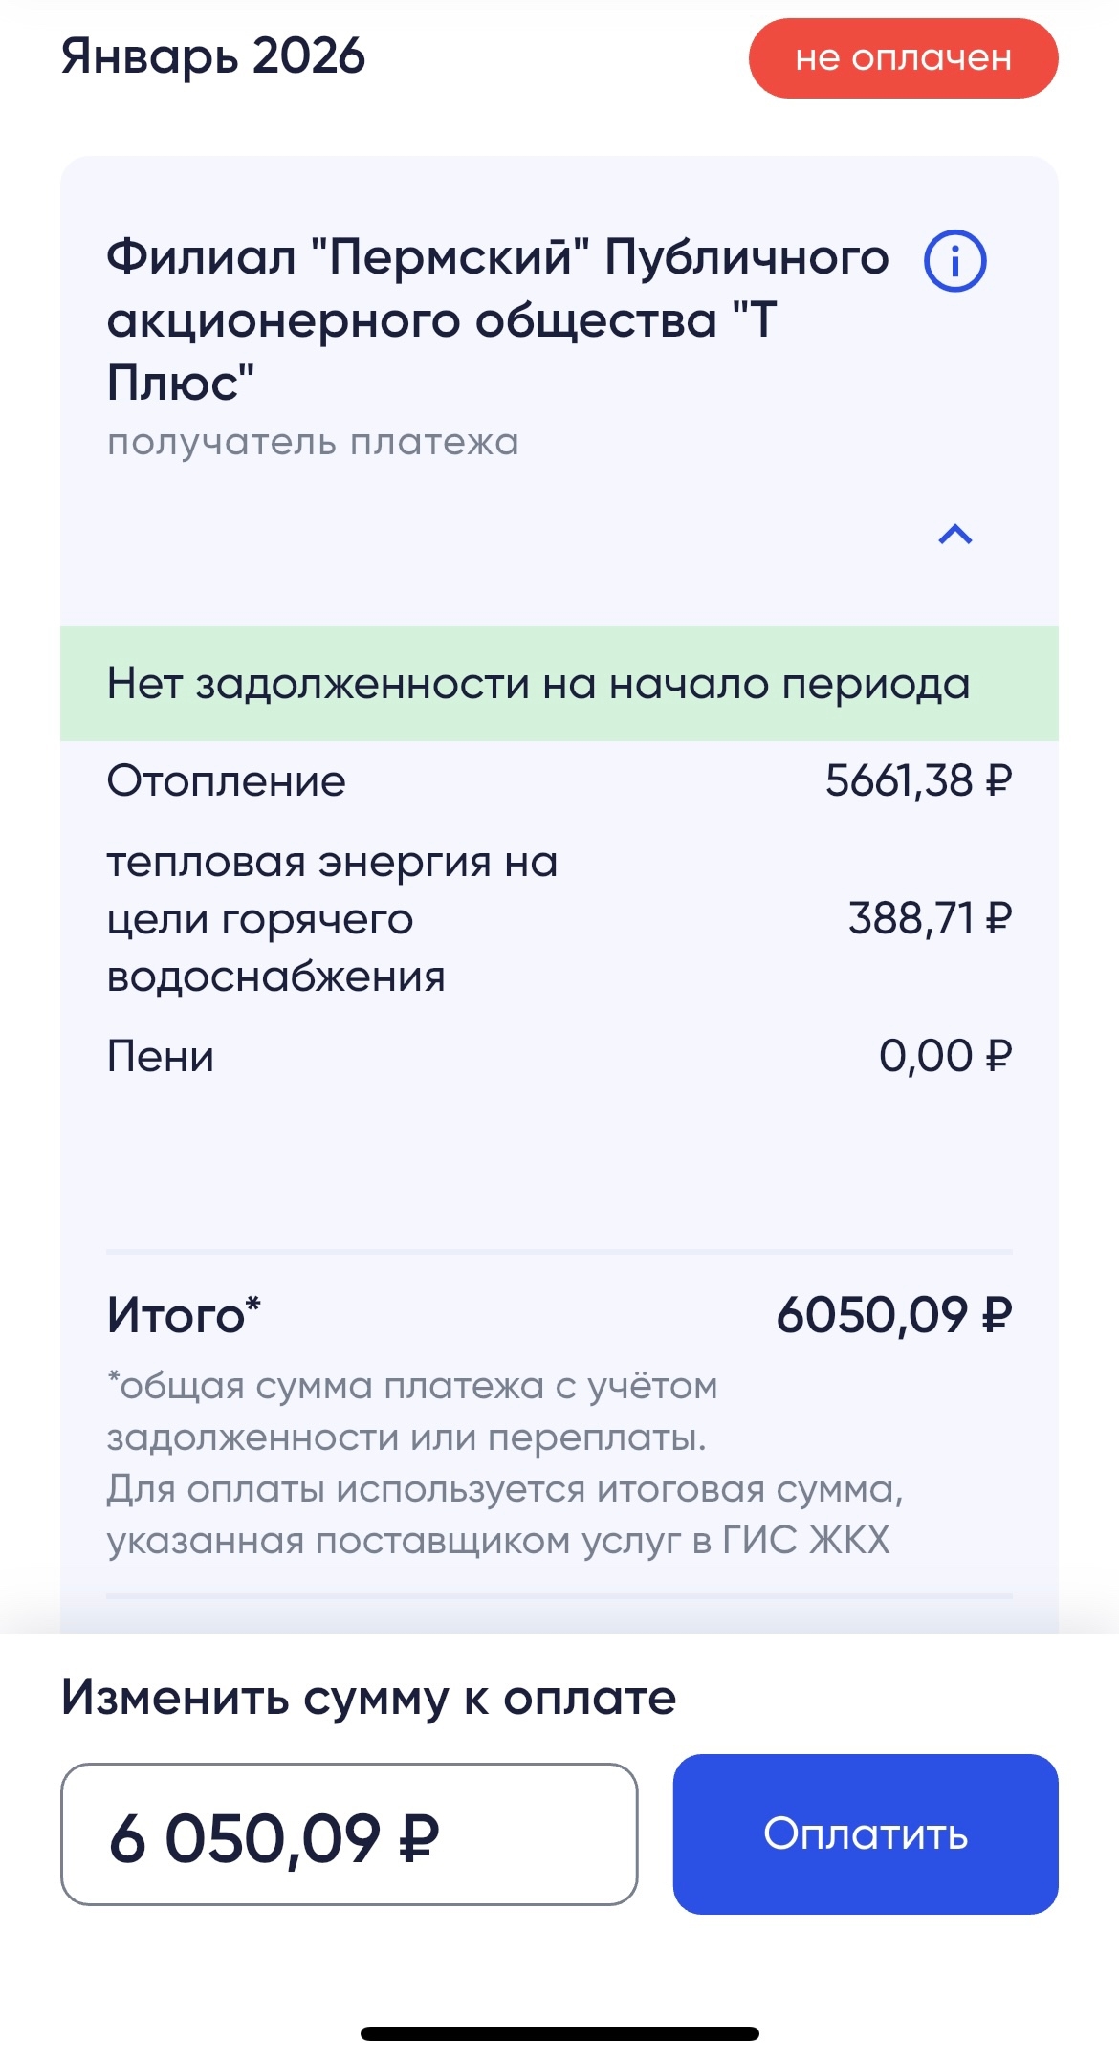Select the Отопление charge label
Screen dimensions: 1119x2063
pos(227,781)
